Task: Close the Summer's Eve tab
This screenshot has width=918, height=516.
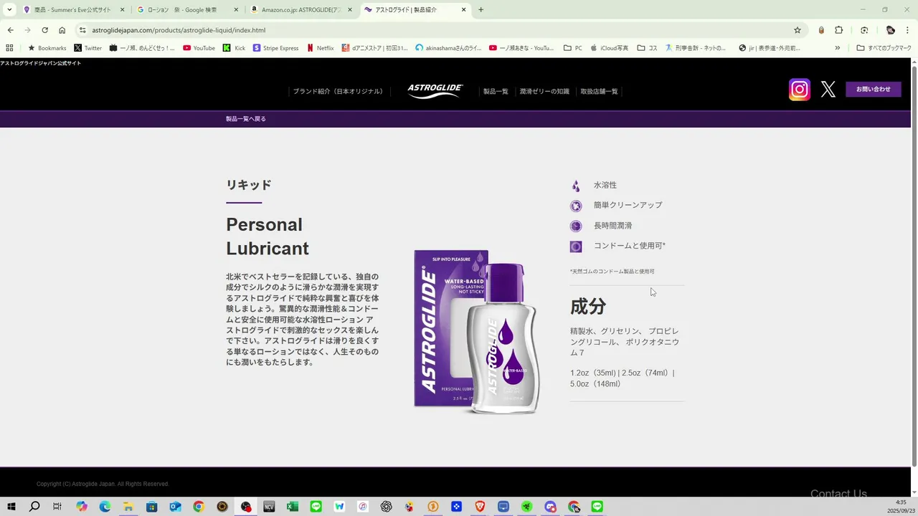Action: (122, 10)
